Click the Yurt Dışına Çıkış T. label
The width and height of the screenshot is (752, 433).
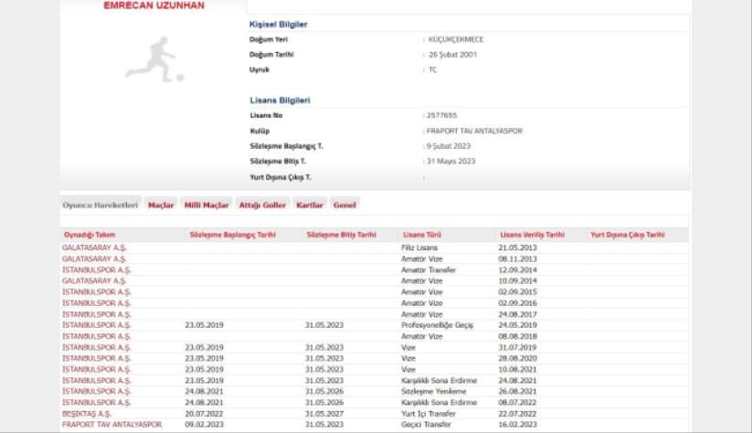(x=281, y=177)
